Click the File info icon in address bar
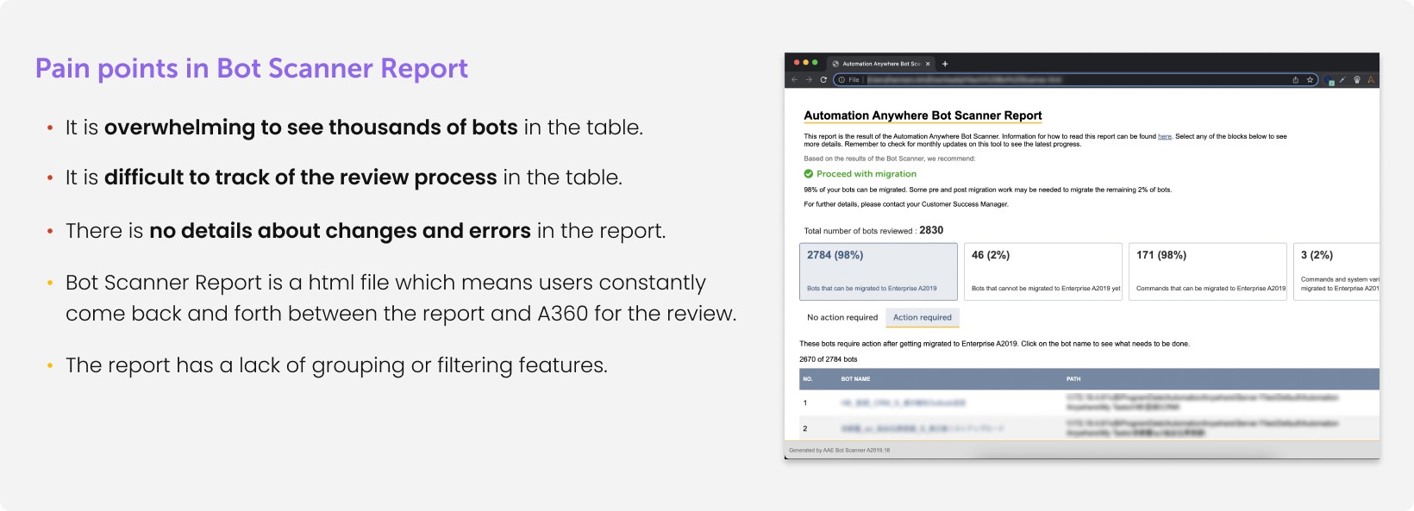Screen dimensions: 1414x511 (842, 80)
